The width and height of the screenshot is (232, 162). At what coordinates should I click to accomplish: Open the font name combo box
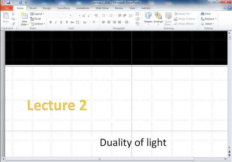60,16
